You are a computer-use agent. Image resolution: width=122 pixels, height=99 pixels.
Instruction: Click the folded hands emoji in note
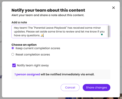coord(42,35)
